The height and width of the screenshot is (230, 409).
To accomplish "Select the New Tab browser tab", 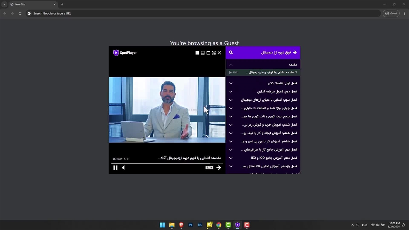I will pos(32,4).
